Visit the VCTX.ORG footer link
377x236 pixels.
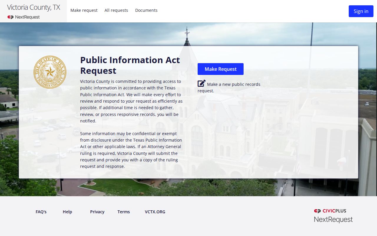click(155, 212)
